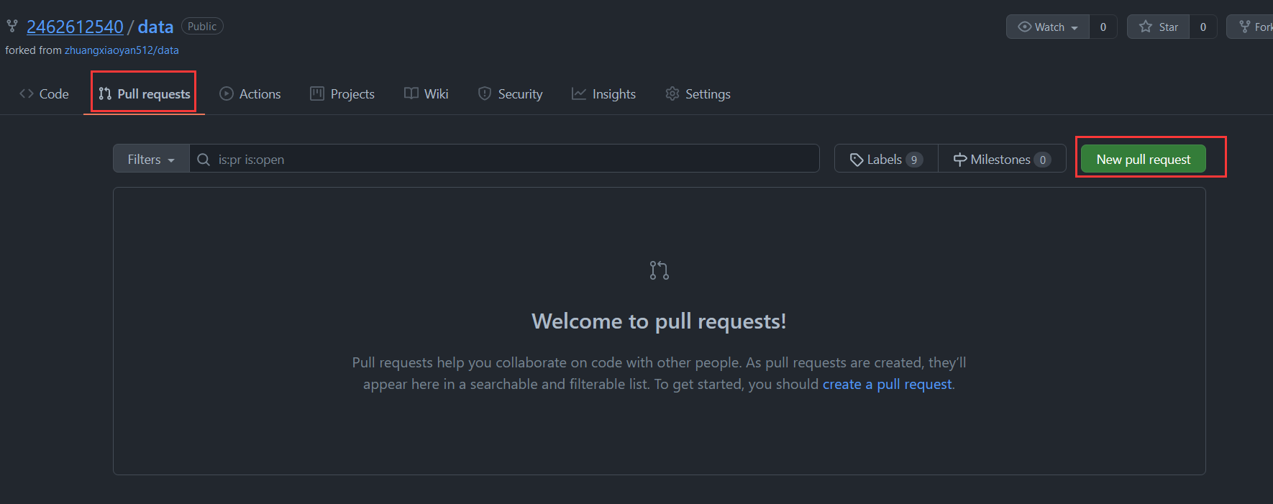Click the Wiki book icon
The height and width of the screenshot is (504, 1273).
[x=411, y=93]
